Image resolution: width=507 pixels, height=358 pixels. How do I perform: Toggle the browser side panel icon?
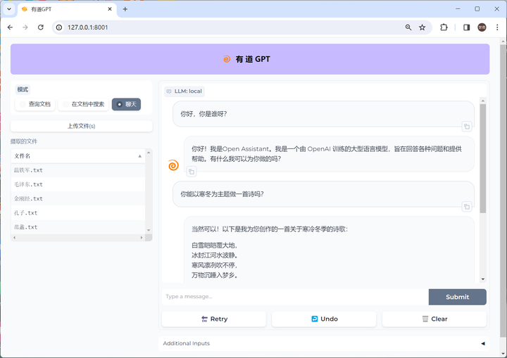coord(467,27)
